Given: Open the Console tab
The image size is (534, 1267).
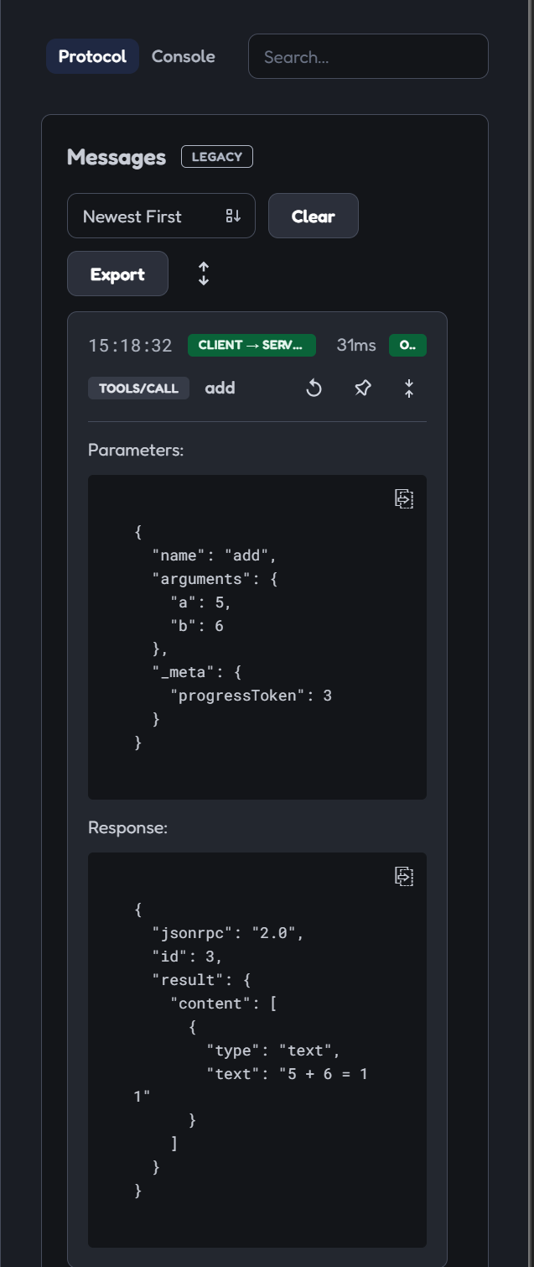Looking at the screenshot, I should click(x=183, y=57).
